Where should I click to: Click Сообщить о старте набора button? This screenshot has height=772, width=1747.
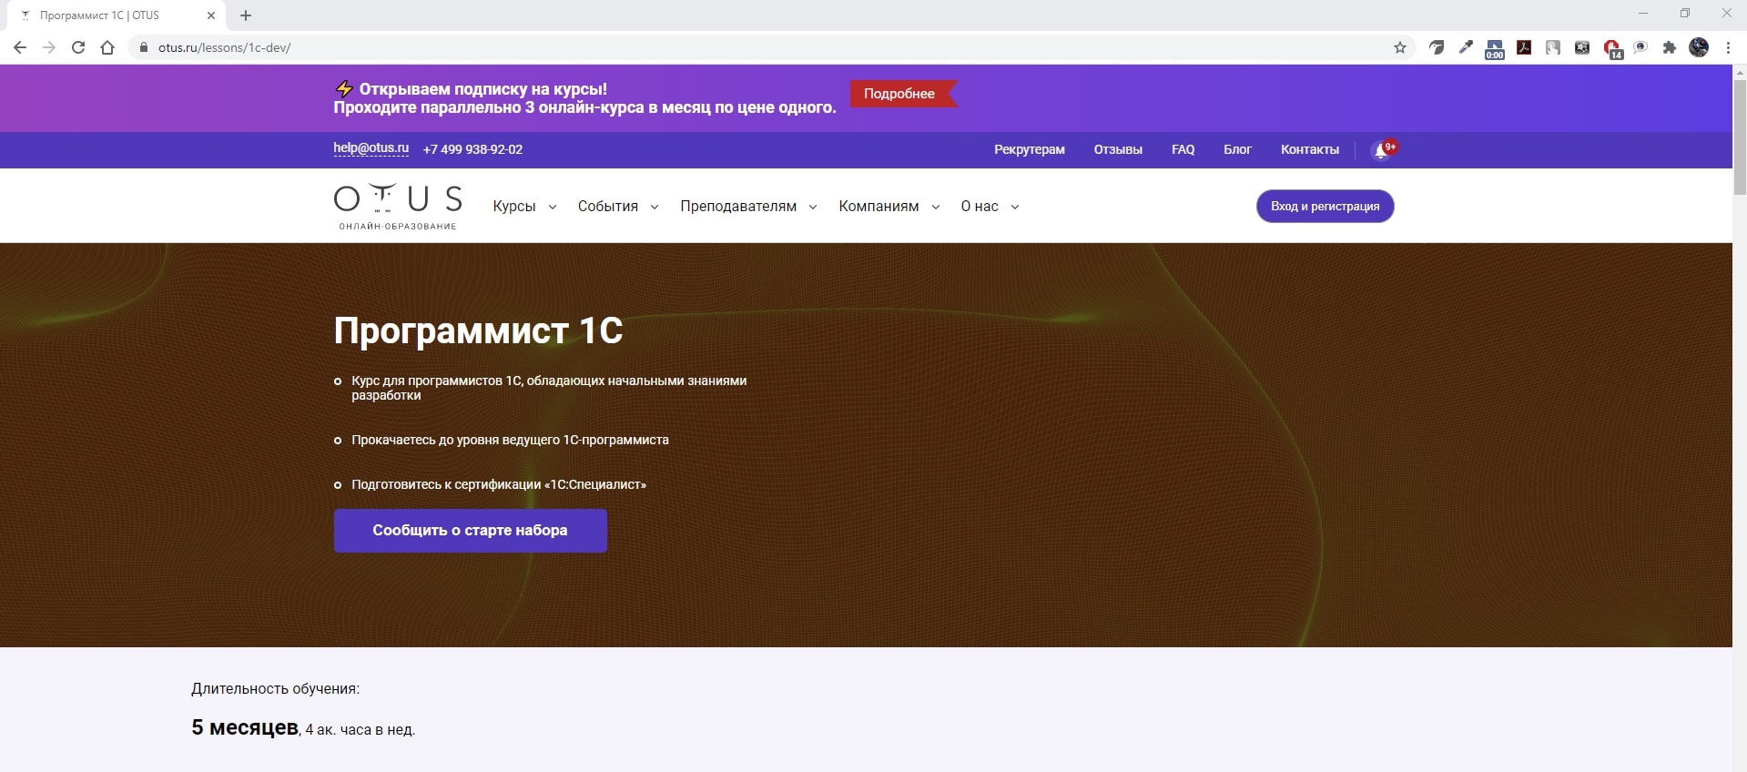click(470, 531)
